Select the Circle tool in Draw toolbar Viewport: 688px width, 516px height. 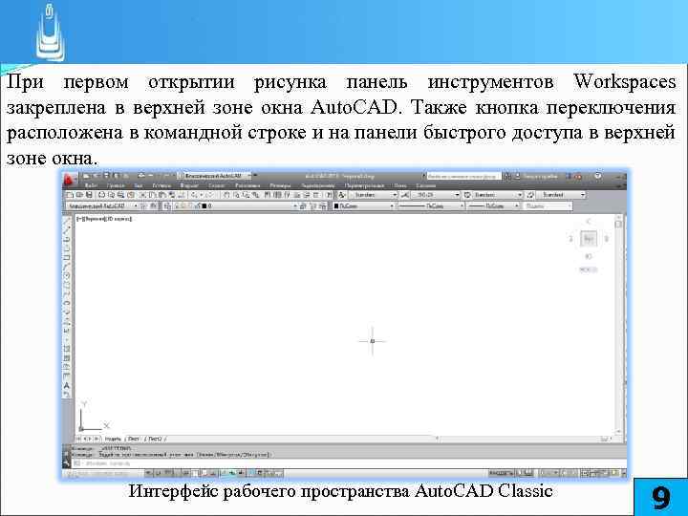pyautogui.click(x=67, y=275)
